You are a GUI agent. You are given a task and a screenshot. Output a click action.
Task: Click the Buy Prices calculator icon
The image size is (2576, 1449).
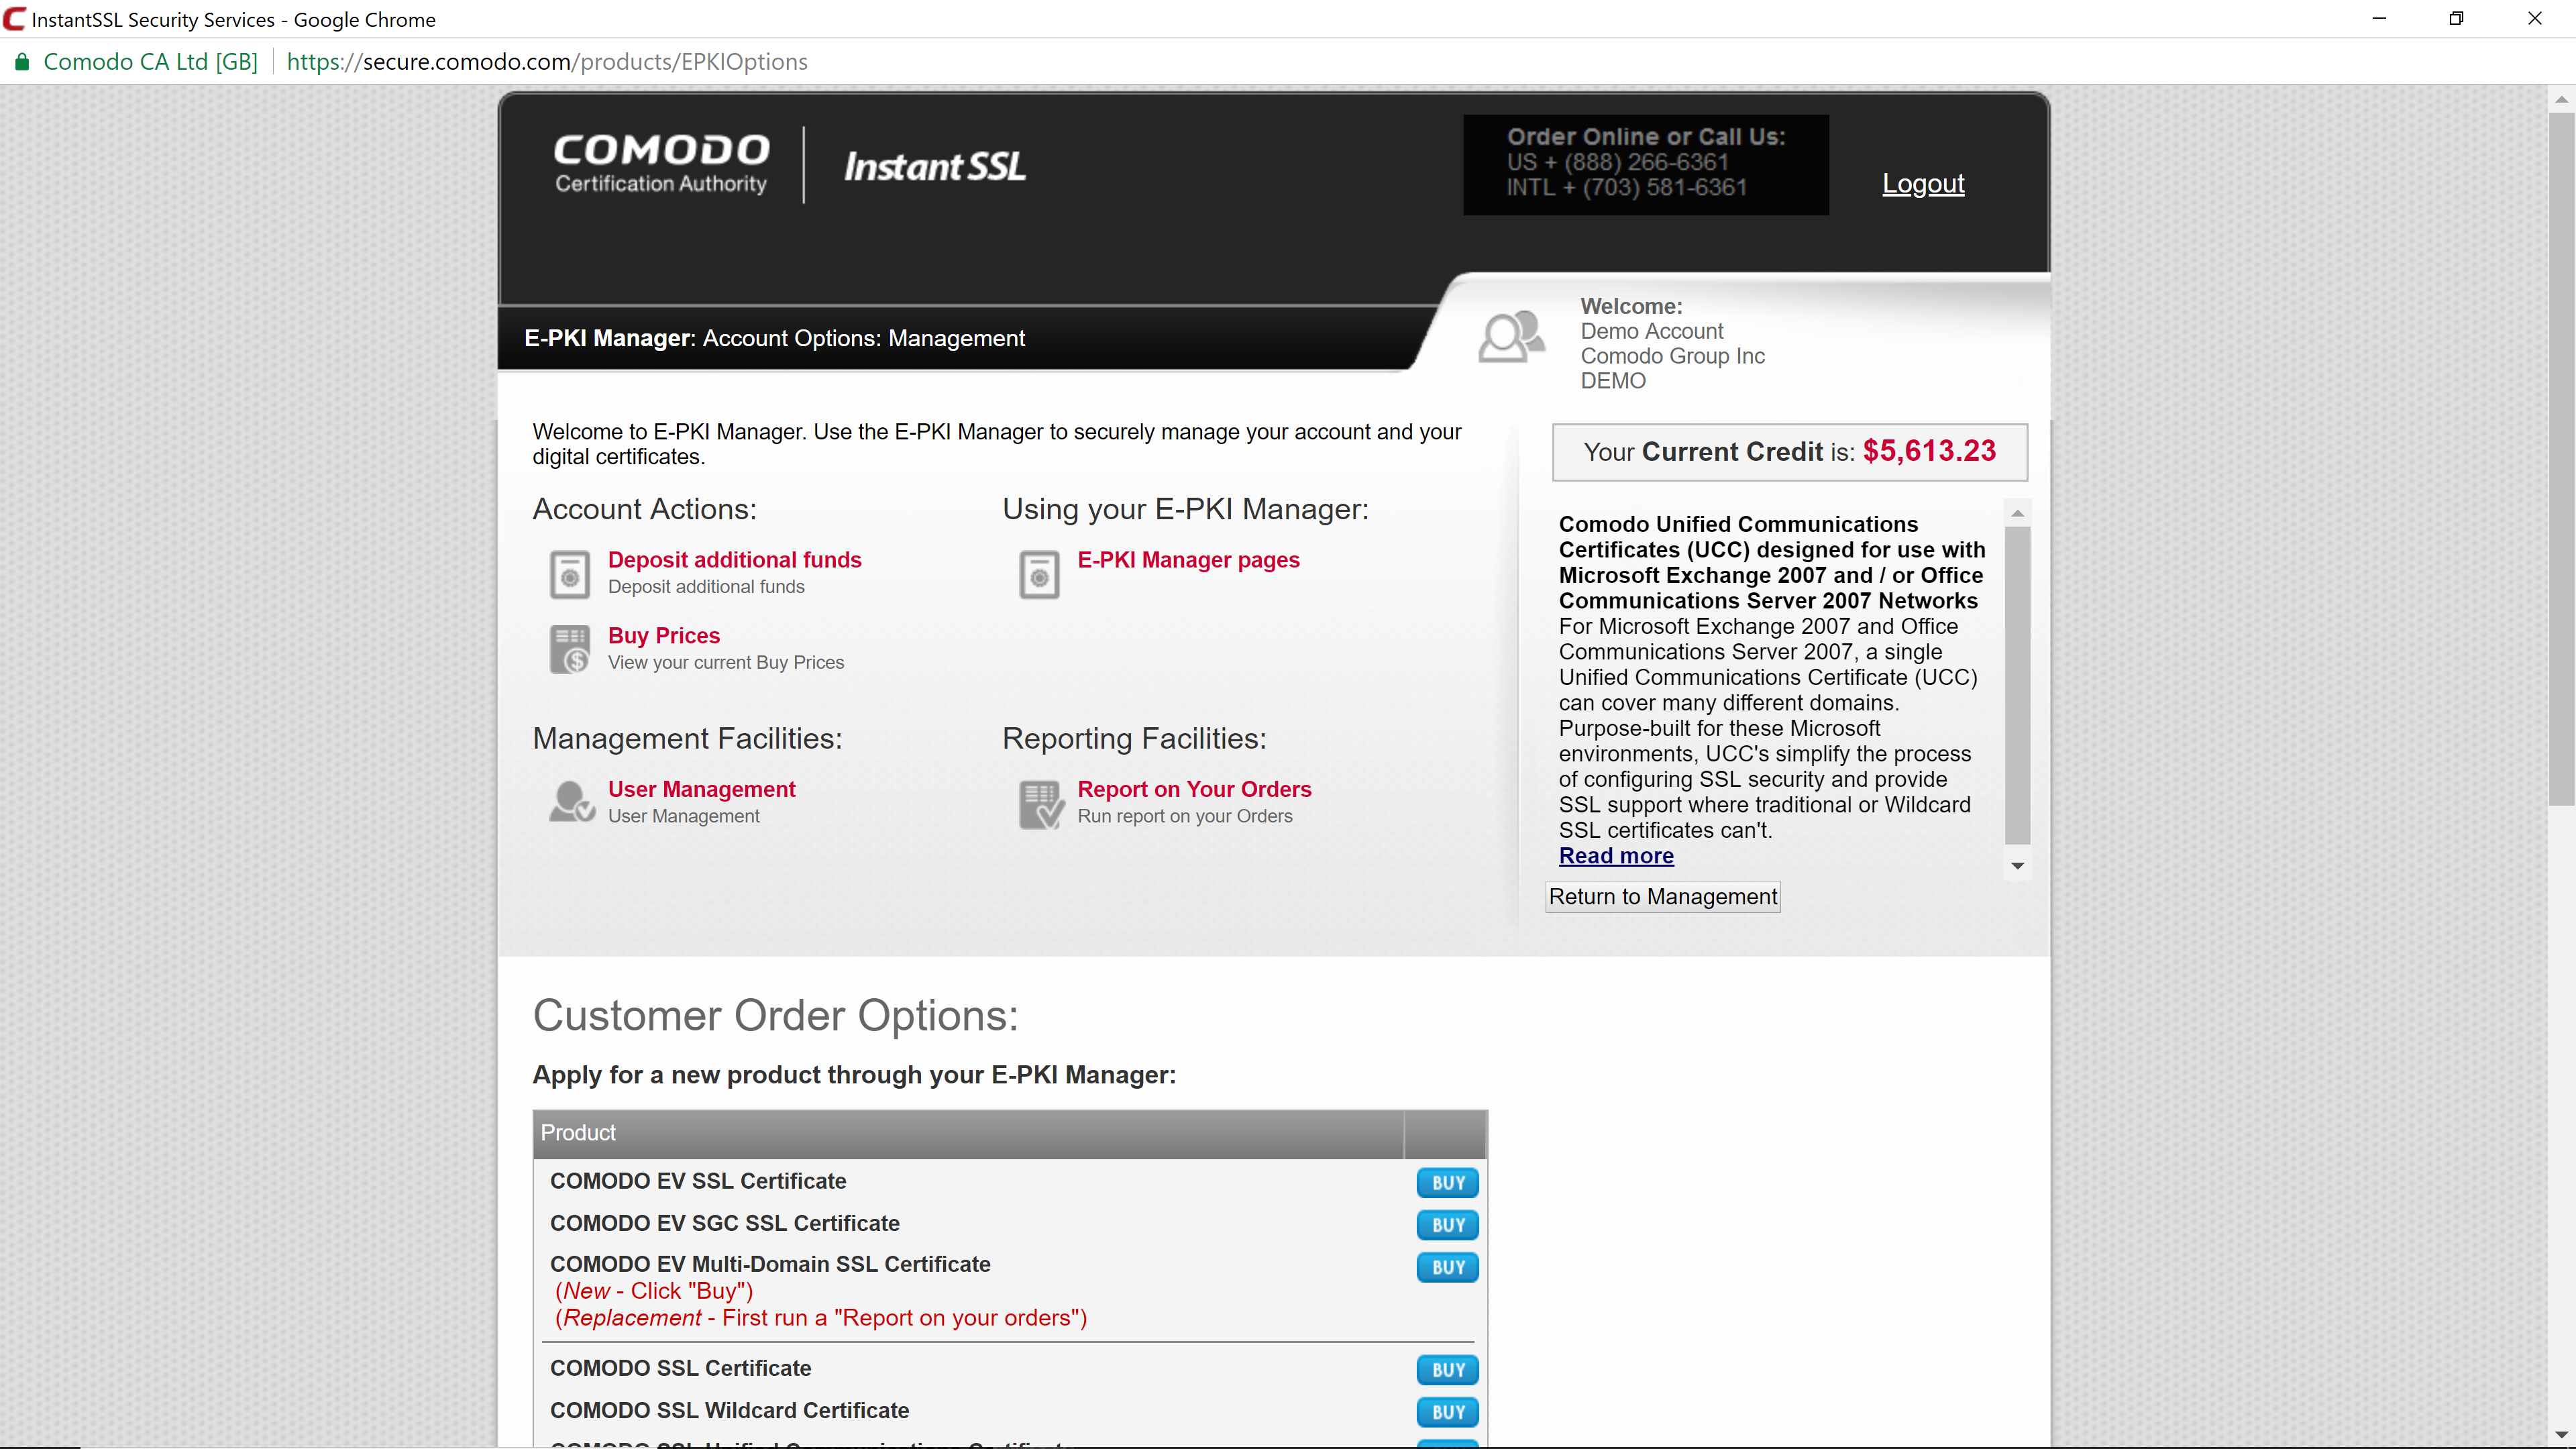pyautogui.click(x=570, y=649)
